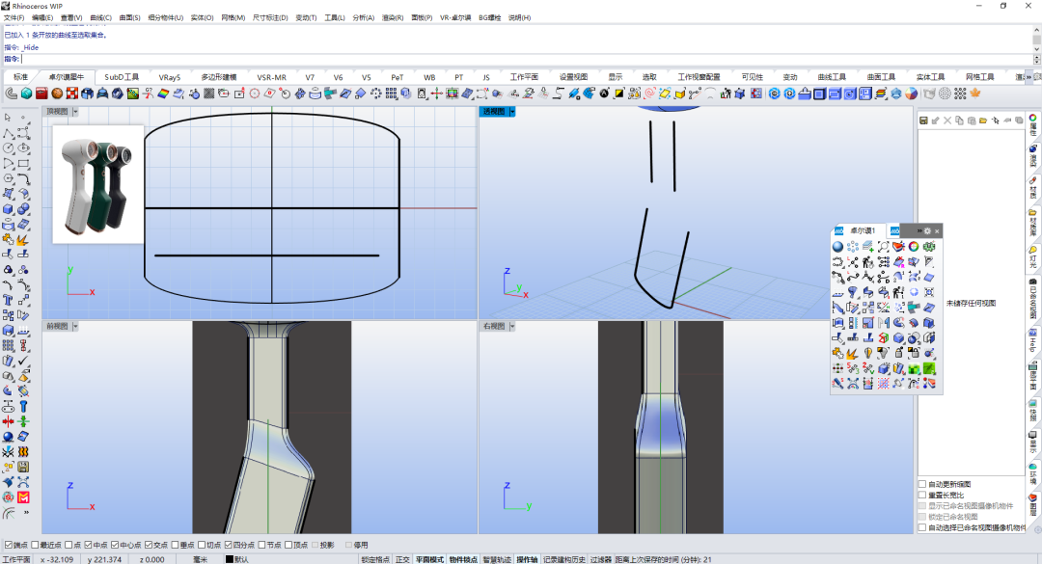This screenshot has height=564, width=1042.
Task: Click the stacked color layers icon
Action: [x=881, y=94]
